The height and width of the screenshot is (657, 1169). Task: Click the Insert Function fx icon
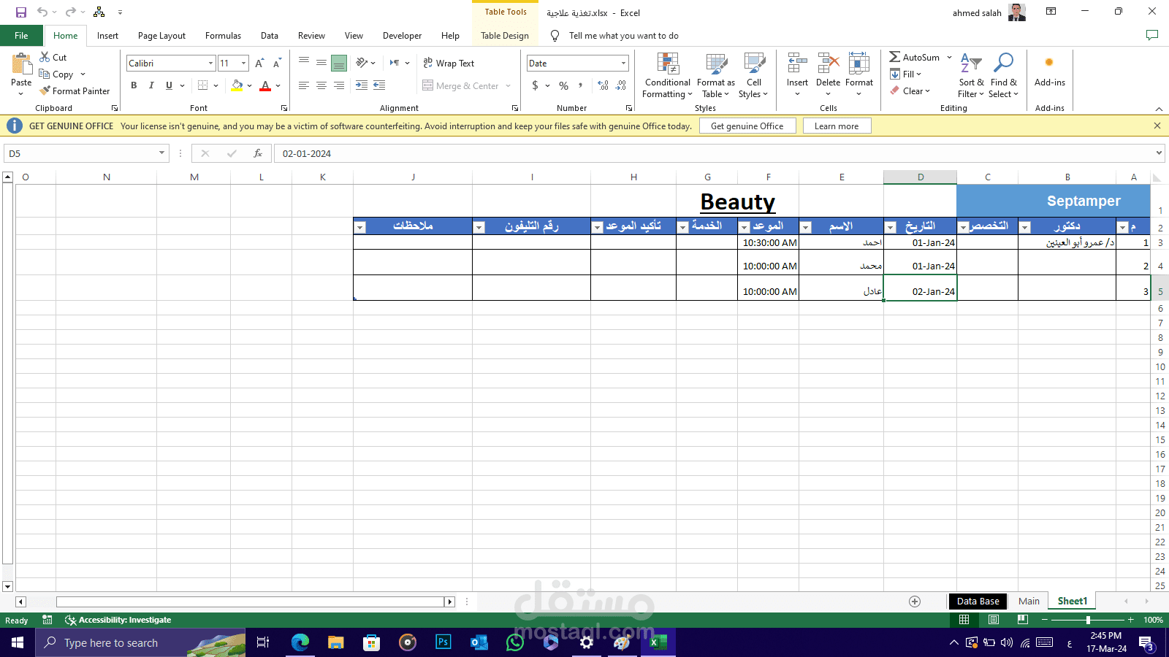tap(258, 153)
